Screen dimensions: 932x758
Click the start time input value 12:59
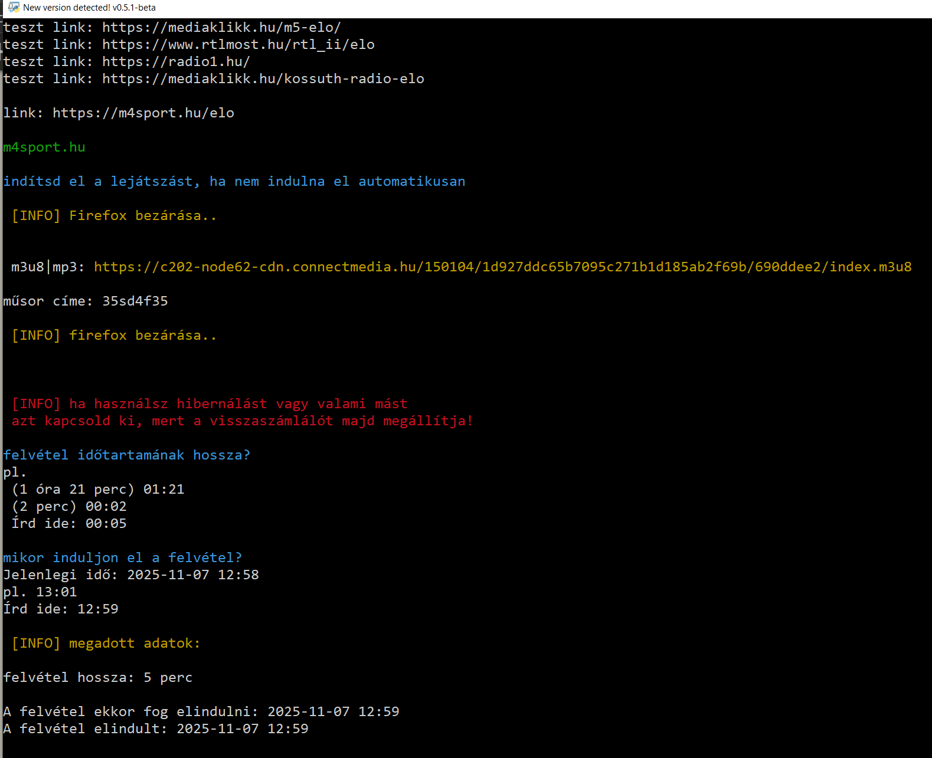(x=98, y=609)
